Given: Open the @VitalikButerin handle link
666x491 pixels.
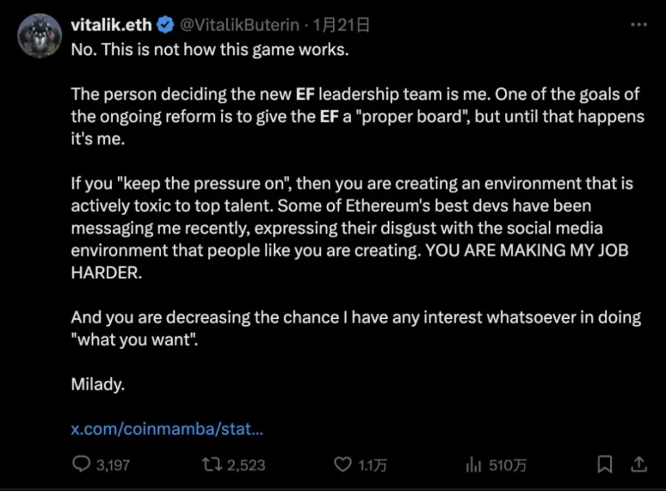Looking at the screenshot, I should coord(240,26).
